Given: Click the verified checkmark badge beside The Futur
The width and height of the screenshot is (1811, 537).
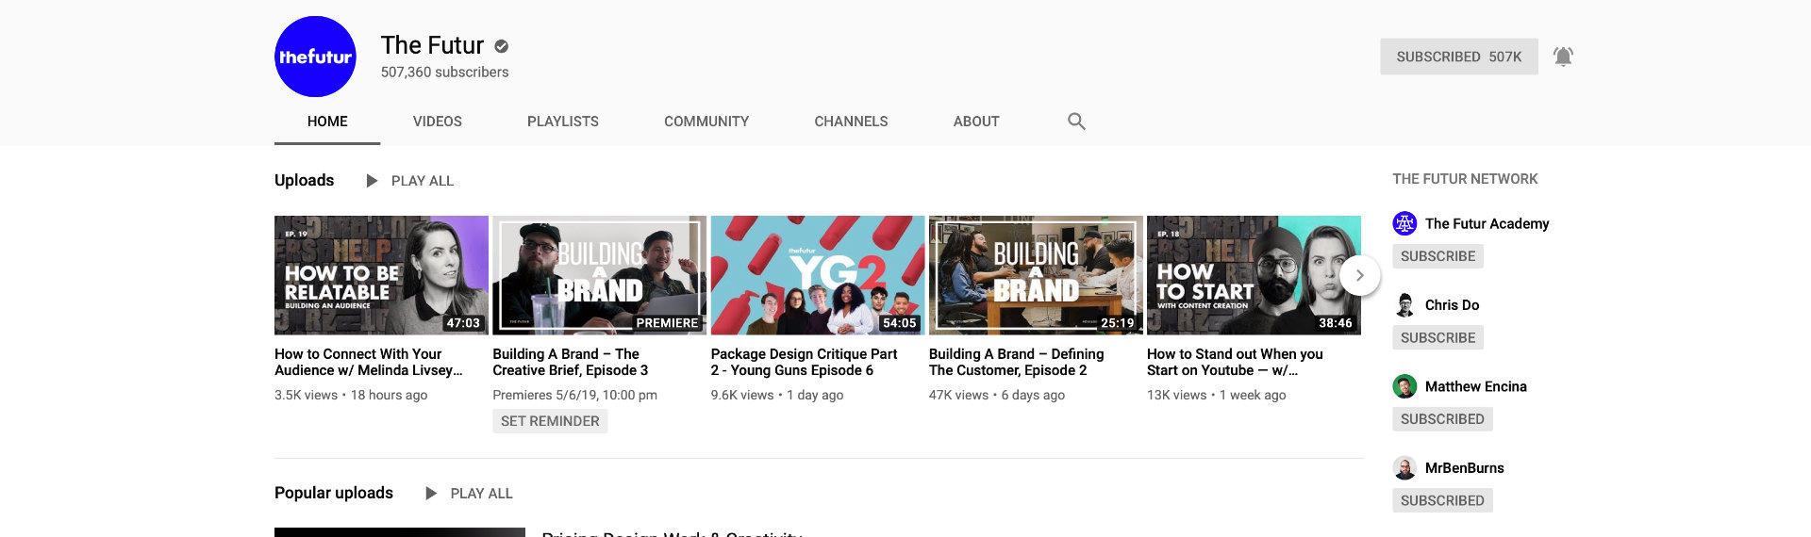Looking at the screenshot, I should tap(502, 46).
